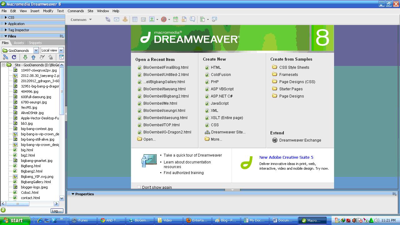This screenshot has height=225, width=400.
Task: Open My Documents from the taskbar
Action: tap(256, 220)
